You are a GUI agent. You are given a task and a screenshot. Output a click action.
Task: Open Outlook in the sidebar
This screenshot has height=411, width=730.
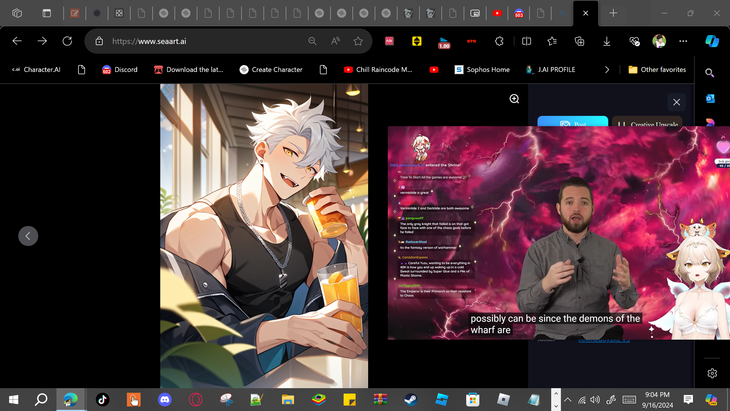710,99
